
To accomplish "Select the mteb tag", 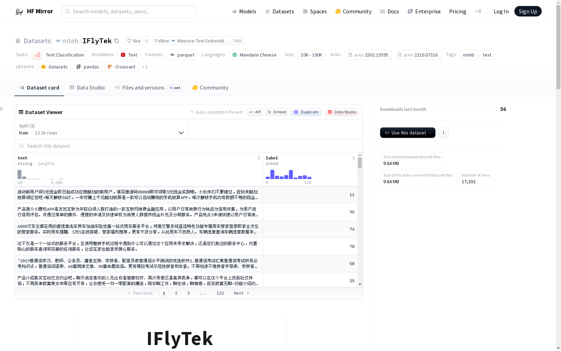I will tap(468, 55).
